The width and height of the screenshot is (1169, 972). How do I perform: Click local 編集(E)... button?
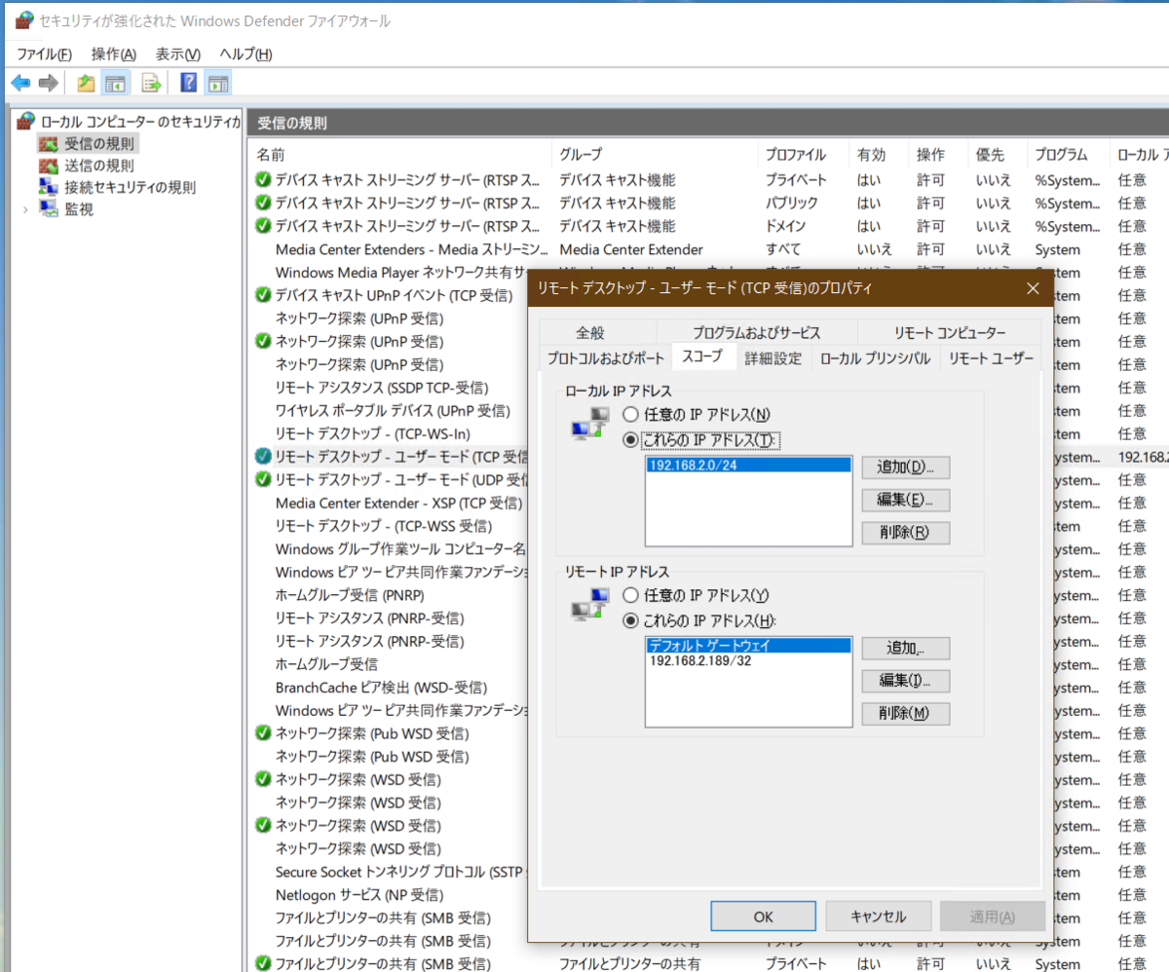(906, 501)
